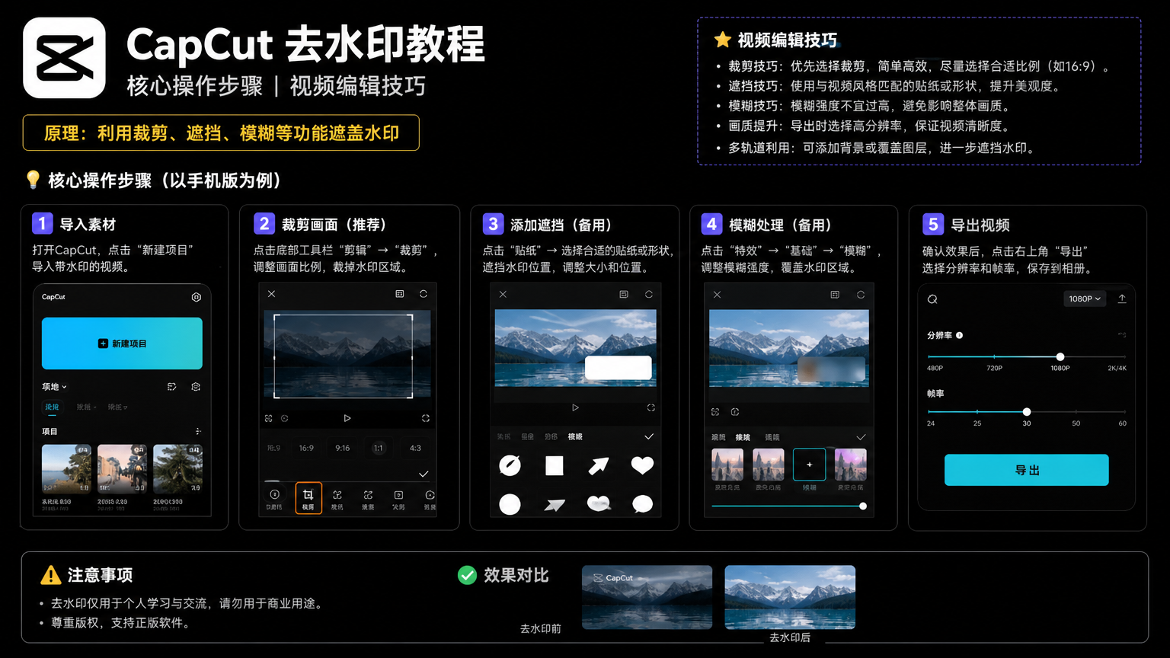Confirm crop with the step 2 checkmark

click(x=424, y=474)
